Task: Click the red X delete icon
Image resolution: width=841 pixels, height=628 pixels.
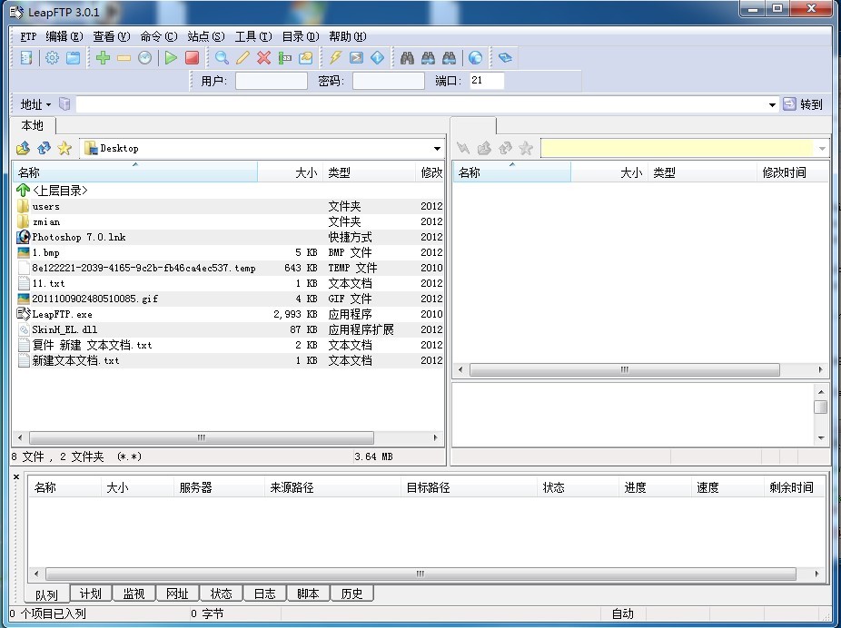Action: pyautogui.click(x=263, y=58)
